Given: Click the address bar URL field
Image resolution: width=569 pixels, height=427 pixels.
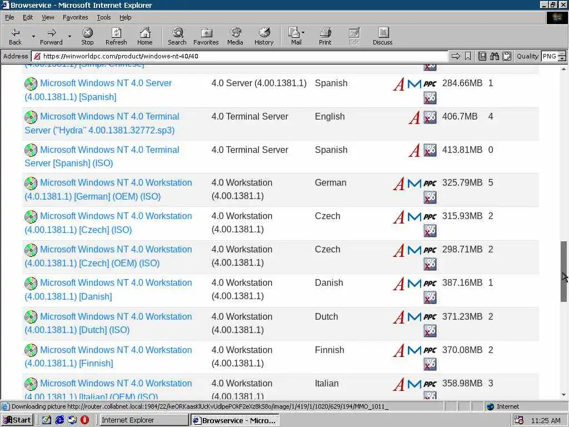Looking at the screenshot, I should (x=239, y=56).
